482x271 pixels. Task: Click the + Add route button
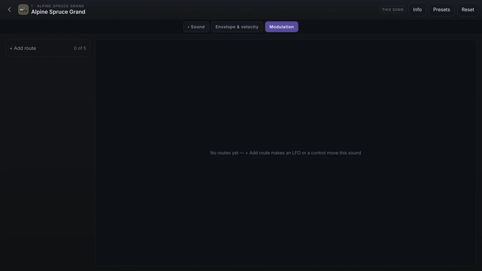(48, 48)
